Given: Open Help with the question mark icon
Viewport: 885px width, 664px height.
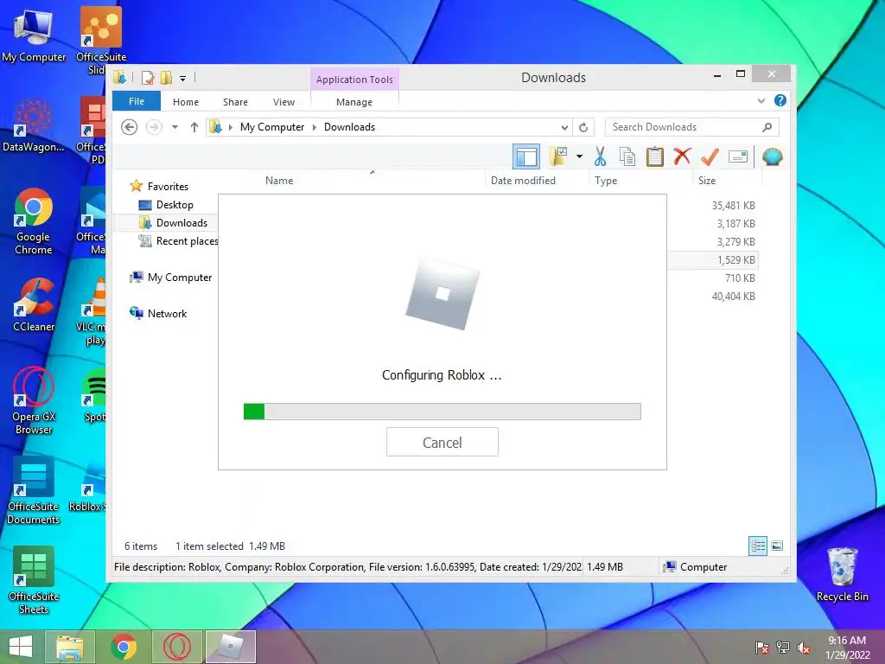Looking at the screenshot, I should (780, 100).
